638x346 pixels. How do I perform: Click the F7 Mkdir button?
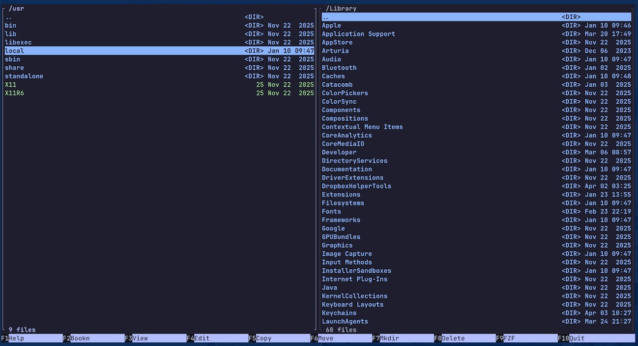click(x=403, y=338)
